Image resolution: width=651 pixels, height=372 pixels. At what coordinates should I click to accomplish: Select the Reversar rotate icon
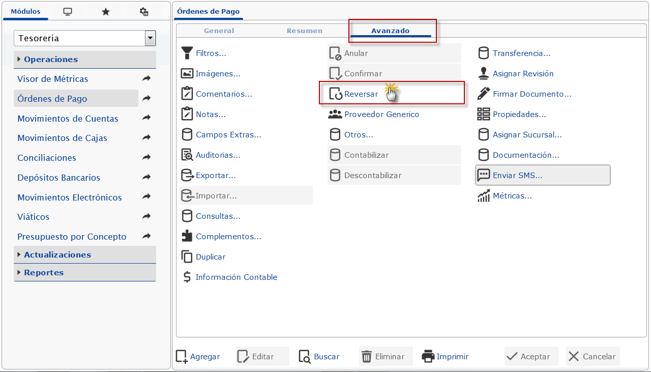335,94
